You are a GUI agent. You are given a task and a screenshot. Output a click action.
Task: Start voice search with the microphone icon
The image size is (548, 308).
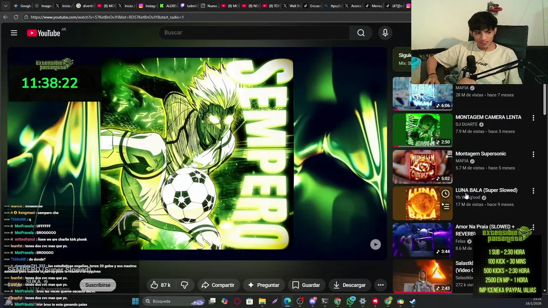coord(385,33)
